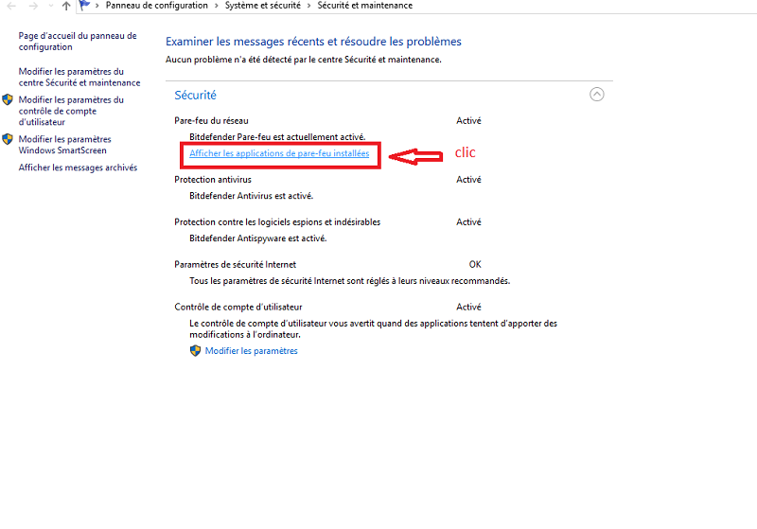Select Protection antivirus label

[213, 180]
